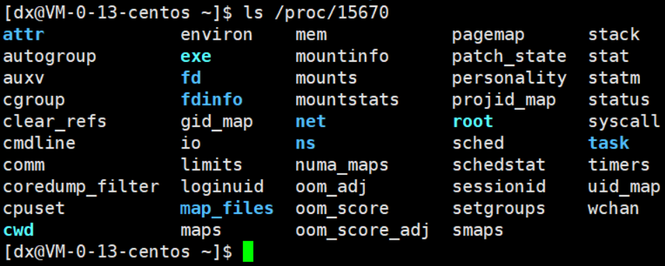Viewport: 665px width, 266px height.
Task: Click the 'pagemap' file name
Action: coord(488,36)
